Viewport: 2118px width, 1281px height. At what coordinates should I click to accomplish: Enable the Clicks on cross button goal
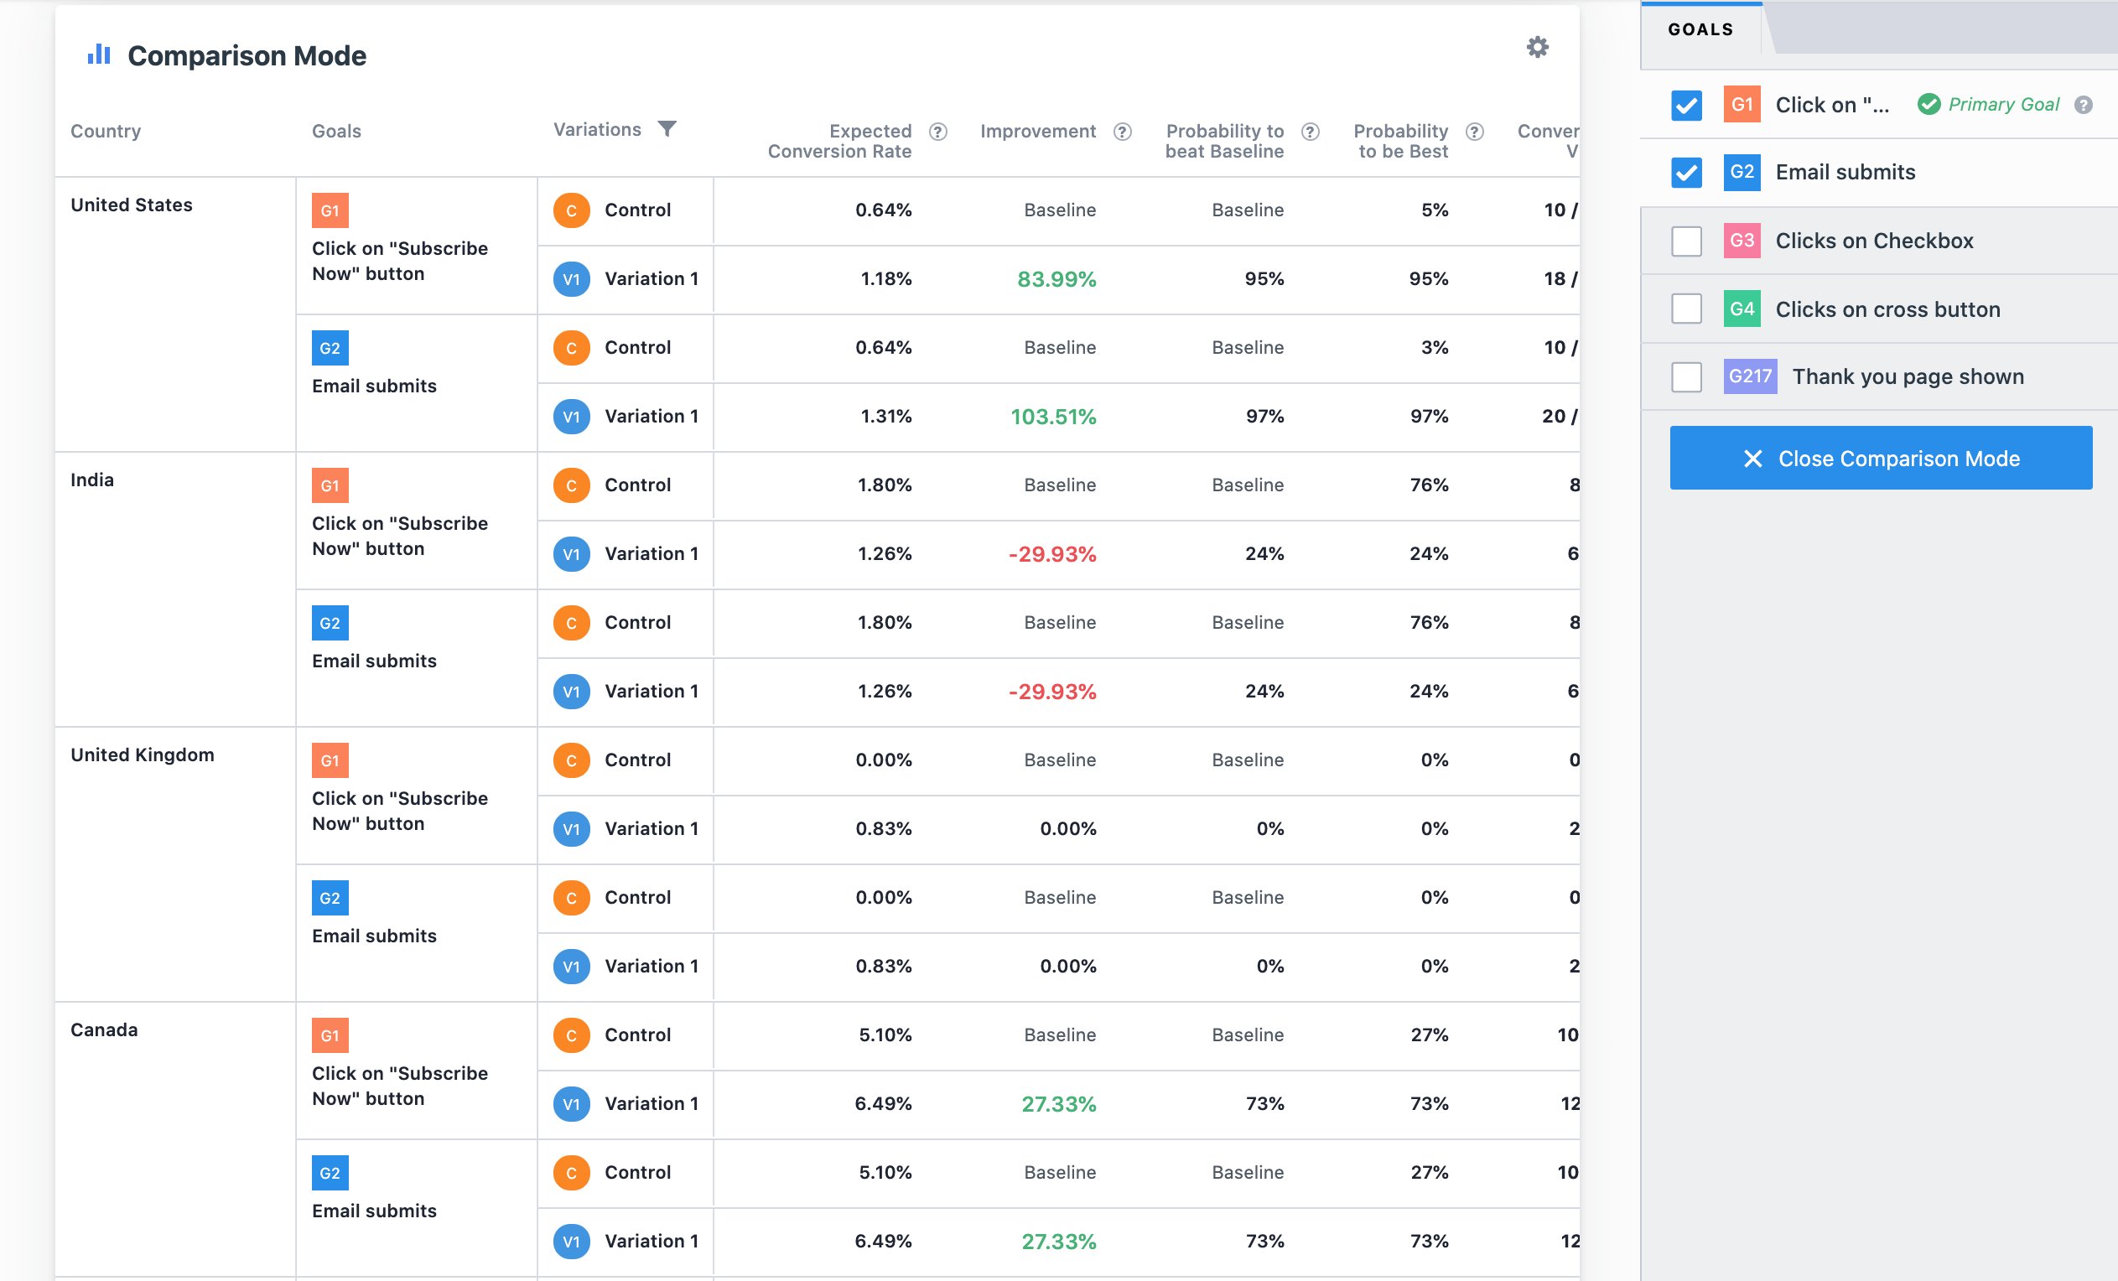click(x=1686, y=309)
